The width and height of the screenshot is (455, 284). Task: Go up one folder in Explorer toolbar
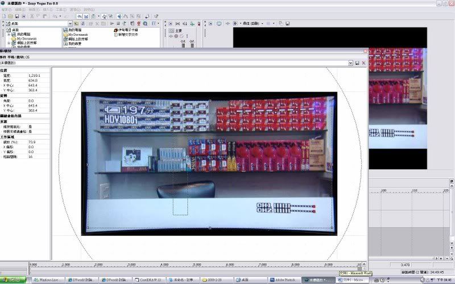[76, 23]
